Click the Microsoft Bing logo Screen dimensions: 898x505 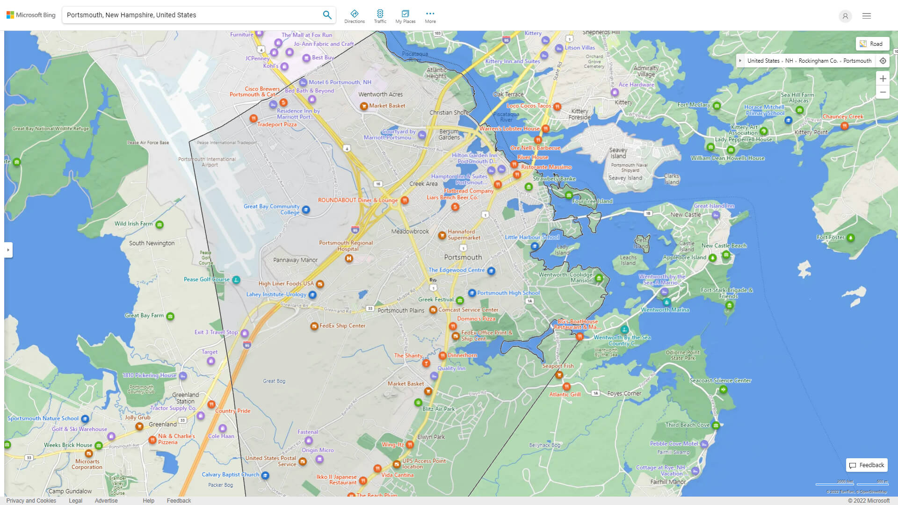(x=30, y=14)
